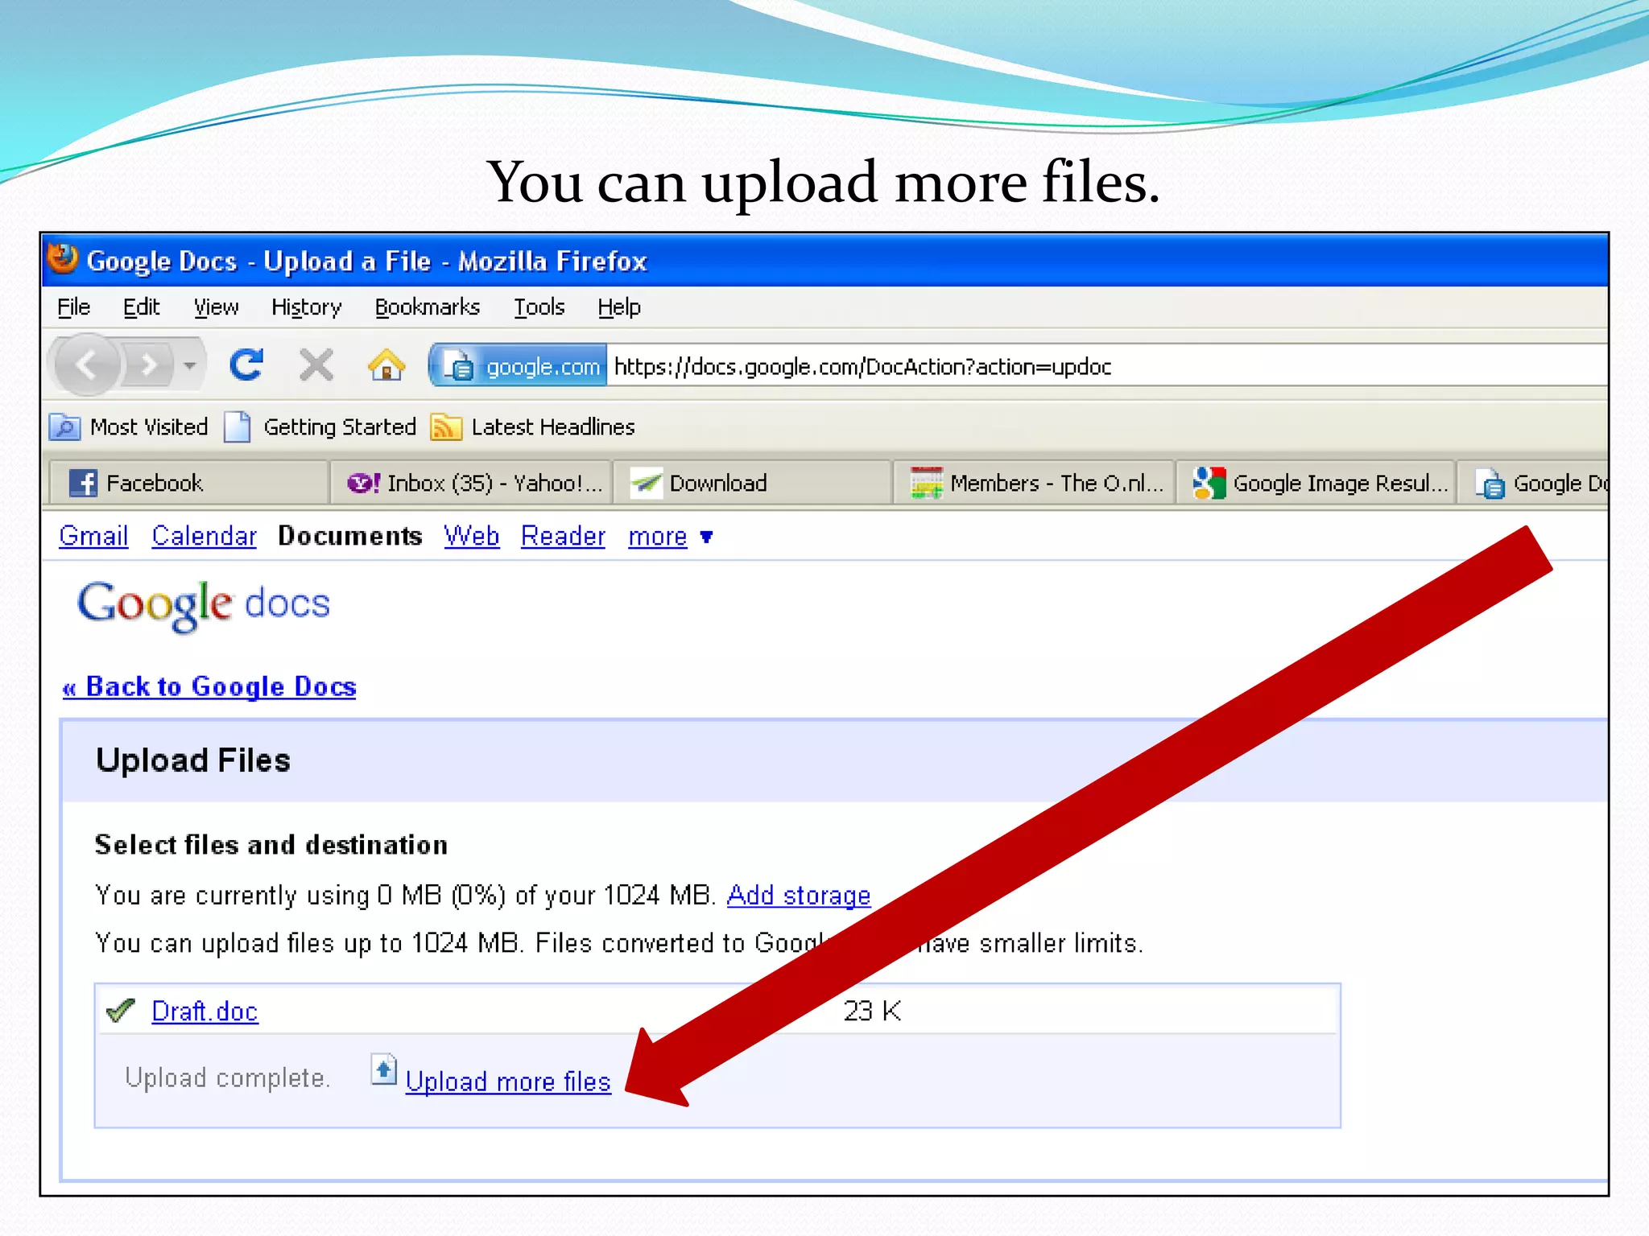Screen dimensions: 1649x1236
Task: Click the upload arrow icon beside Upload more files
Action: pyautogui.click(x=384, y=1070)
